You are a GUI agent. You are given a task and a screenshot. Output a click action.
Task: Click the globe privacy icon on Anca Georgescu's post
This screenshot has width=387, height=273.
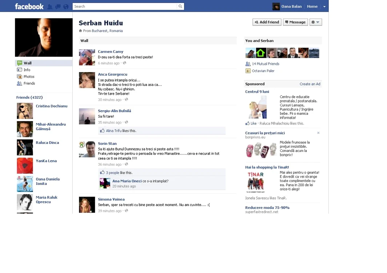(126, 100)
